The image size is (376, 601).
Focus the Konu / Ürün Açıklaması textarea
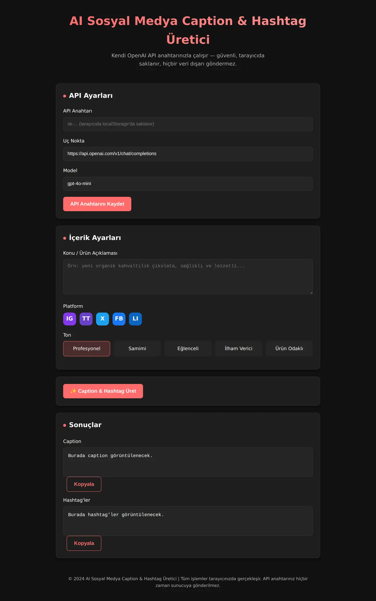[x=188, y=277]
